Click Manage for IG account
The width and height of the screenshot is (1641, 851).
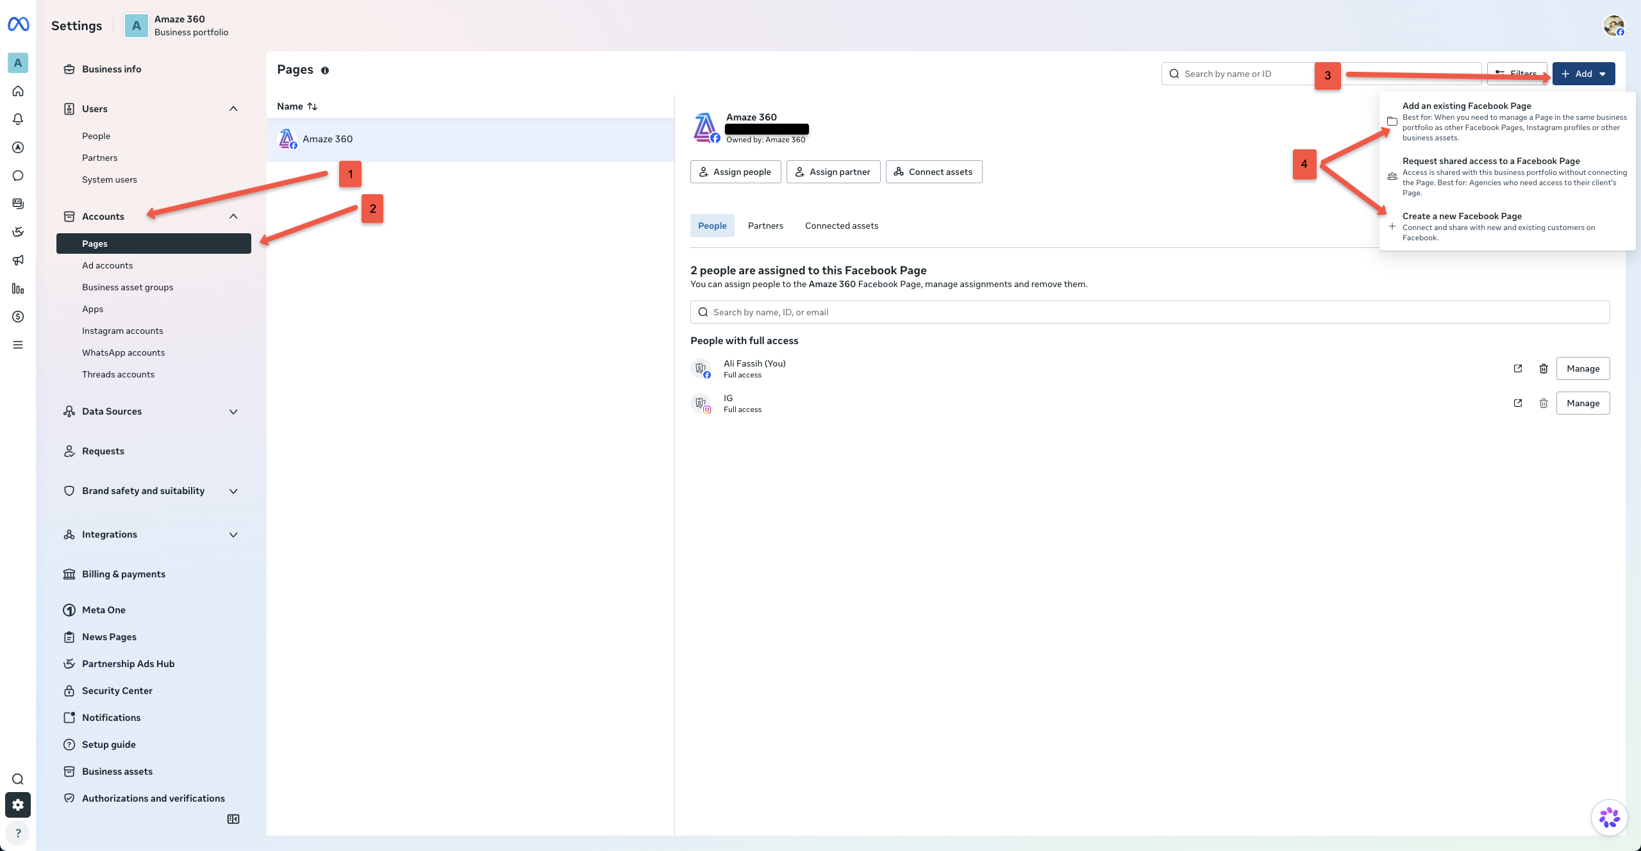(x=1583, y=403)
